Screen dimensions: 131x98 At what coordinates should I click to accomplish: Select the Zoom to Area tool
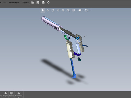pos(63,10)
